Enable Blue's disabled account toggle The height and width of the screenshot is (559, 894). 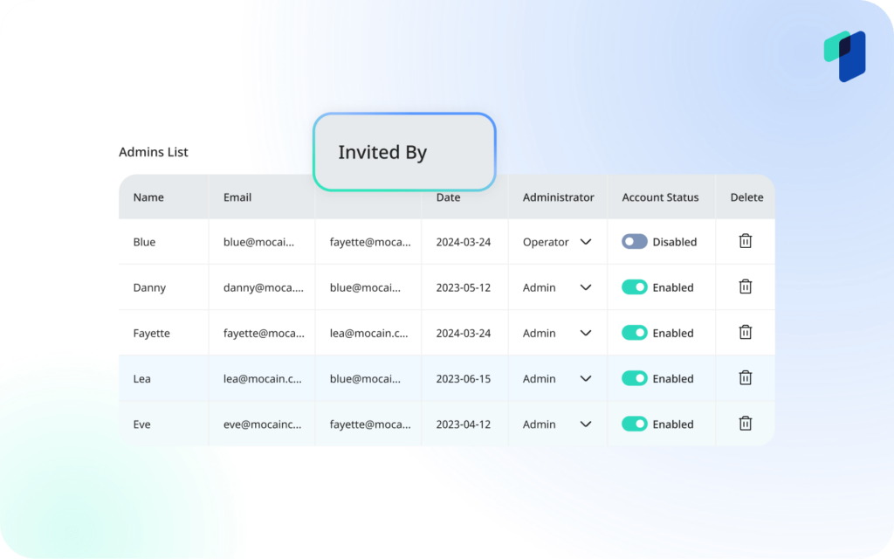(x=634, y=242)
